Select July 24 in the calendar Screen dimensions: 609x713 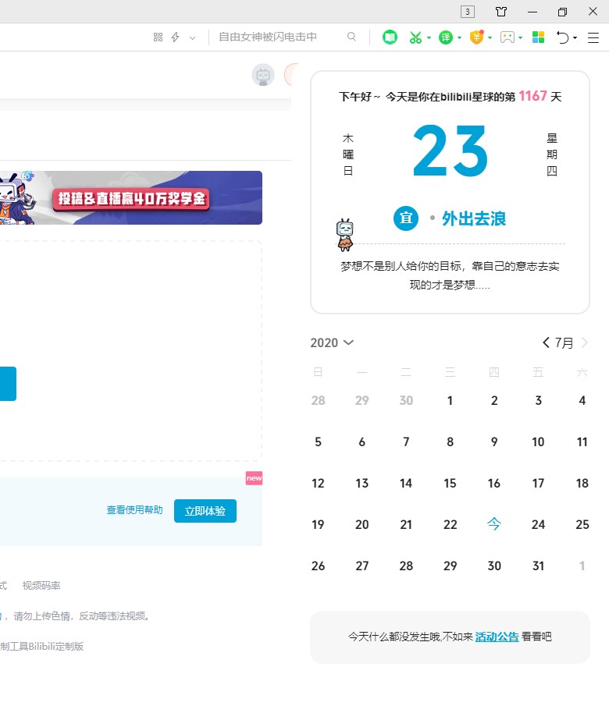[538, 525]
